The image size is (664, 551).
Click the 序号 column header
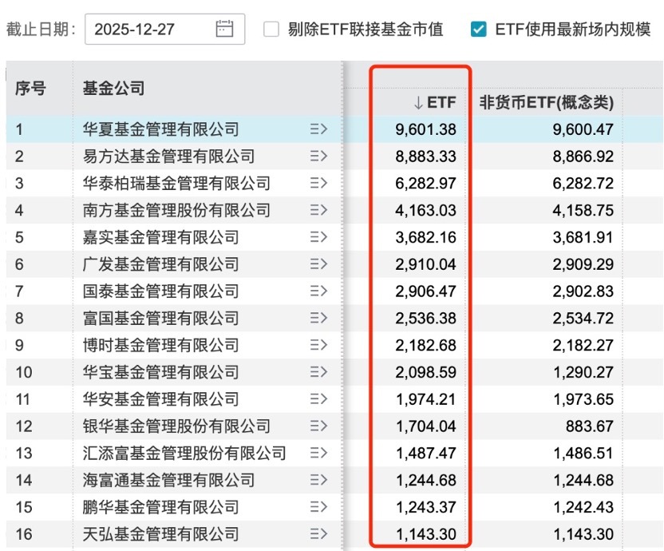click(x=30, y=88)
